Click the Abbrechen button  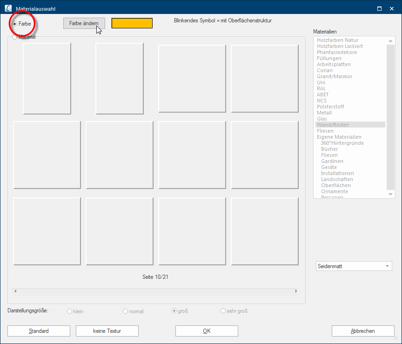tap(362, 331)
